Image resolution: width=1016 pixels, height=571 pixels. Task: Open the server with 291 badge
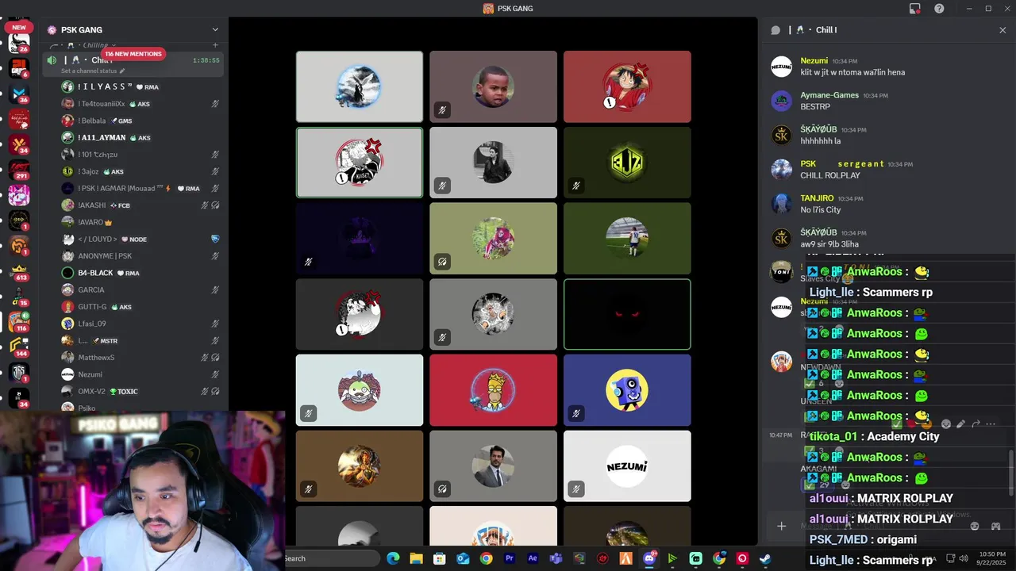click(19, 170)
